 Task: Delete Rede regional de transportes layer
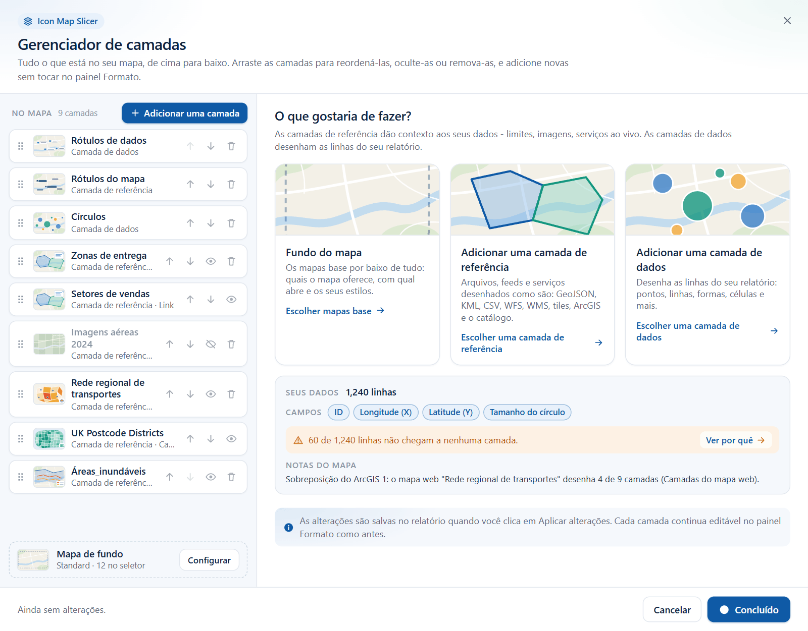[x=231, y=394]
